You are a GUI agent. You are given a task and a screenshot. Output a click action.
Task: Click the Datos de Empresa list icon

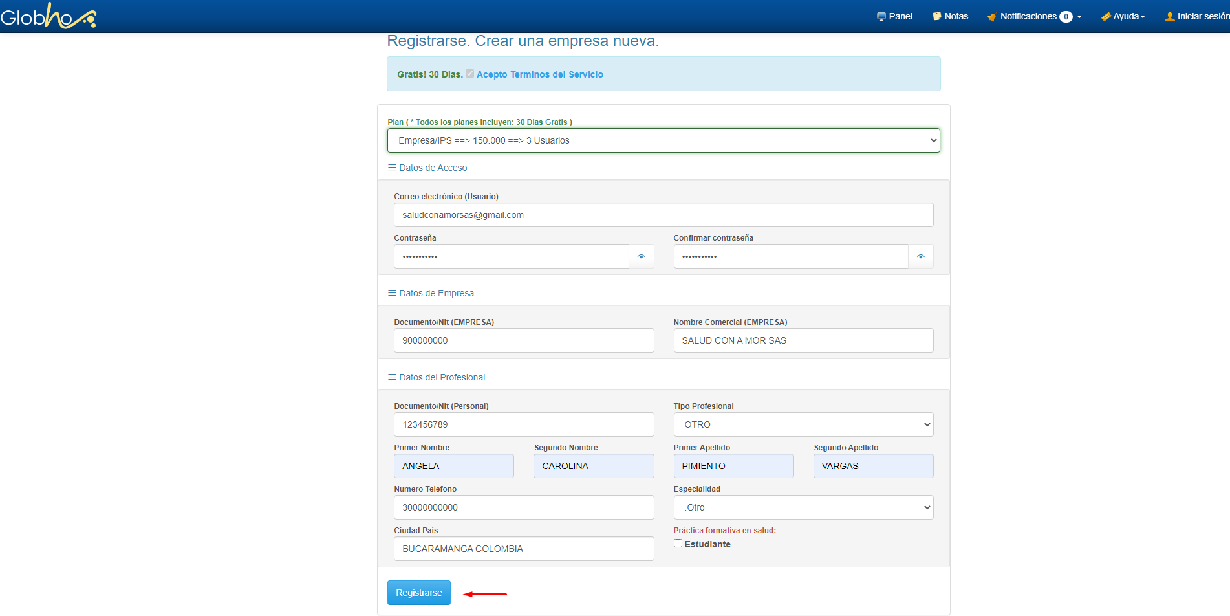pyautogui.click(x=392, y=293)
